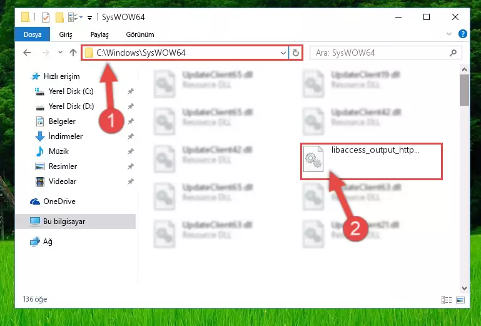Refresh the SysWOW64 folder
This screenshot has height=326, width=481.
tap(296, 53)
